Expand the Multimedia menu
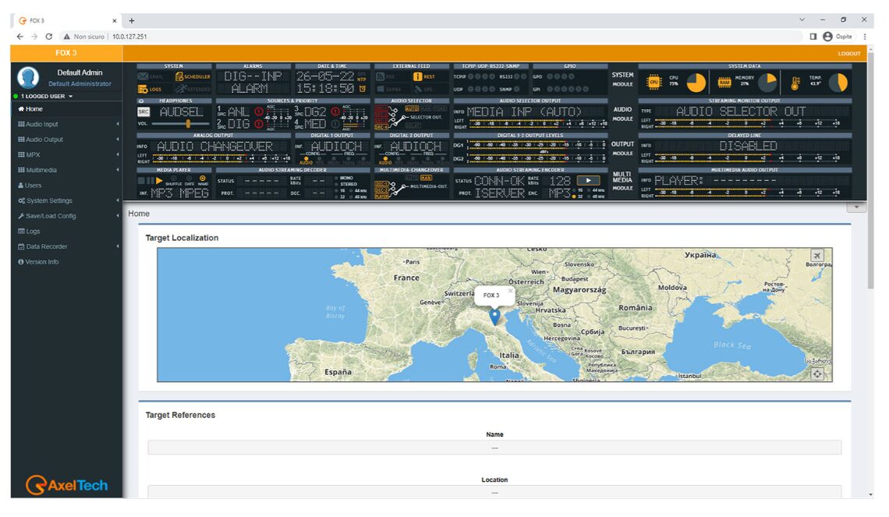 [66, 170]
